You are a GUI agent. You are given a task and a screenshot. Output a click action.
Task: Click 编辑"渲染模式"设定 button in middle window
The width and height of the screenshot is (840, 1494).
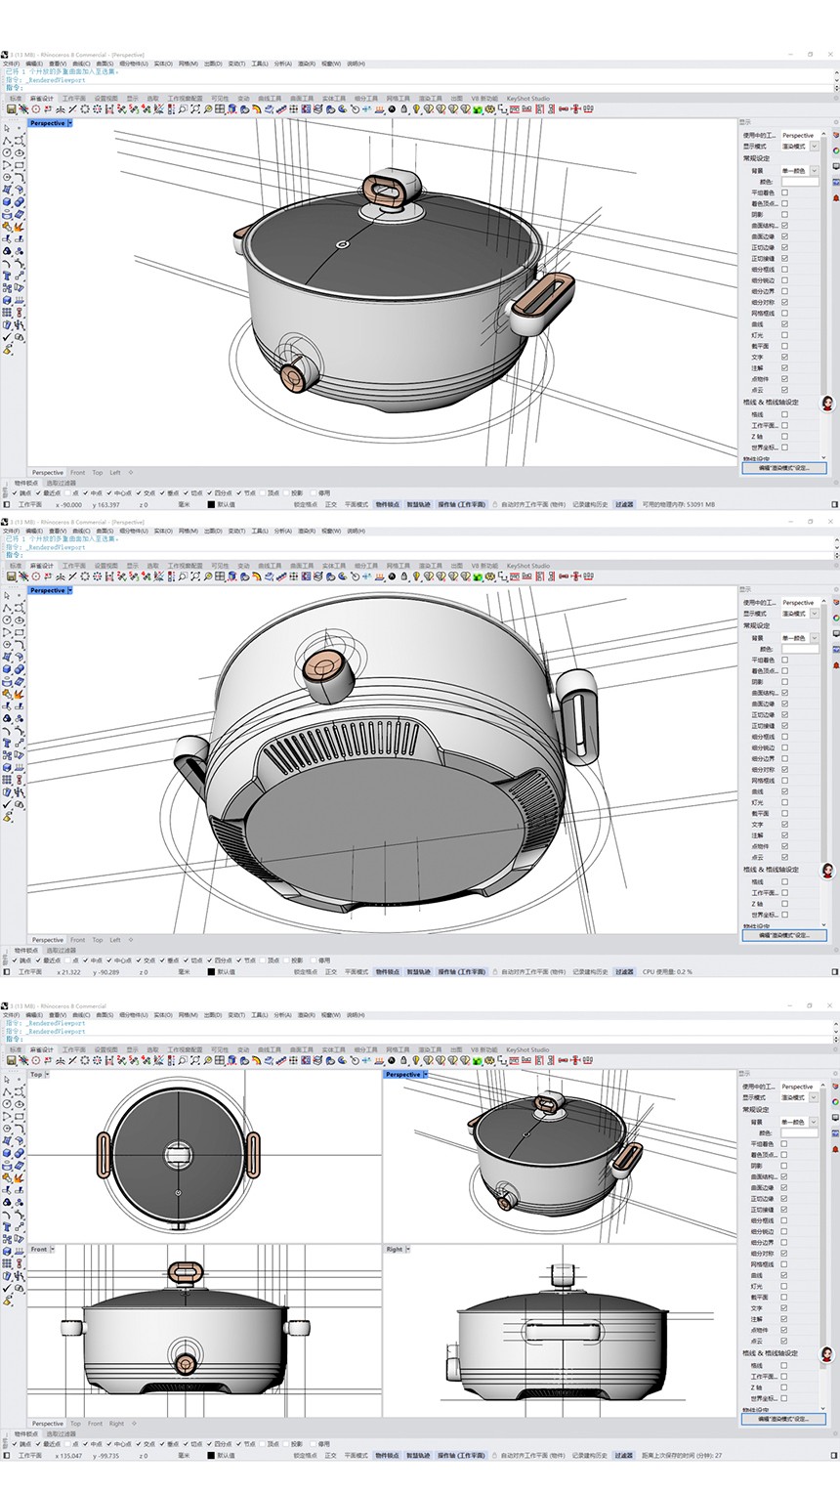pyautogui.click(x=784, y=935)
